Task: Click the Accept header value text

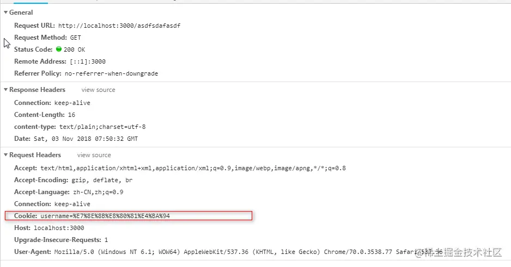Action: tap(193, 168)
